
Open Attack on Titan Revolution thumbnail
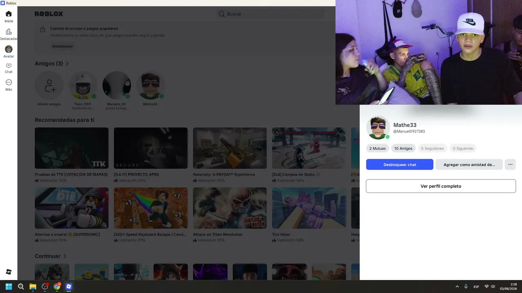point(230,208)
